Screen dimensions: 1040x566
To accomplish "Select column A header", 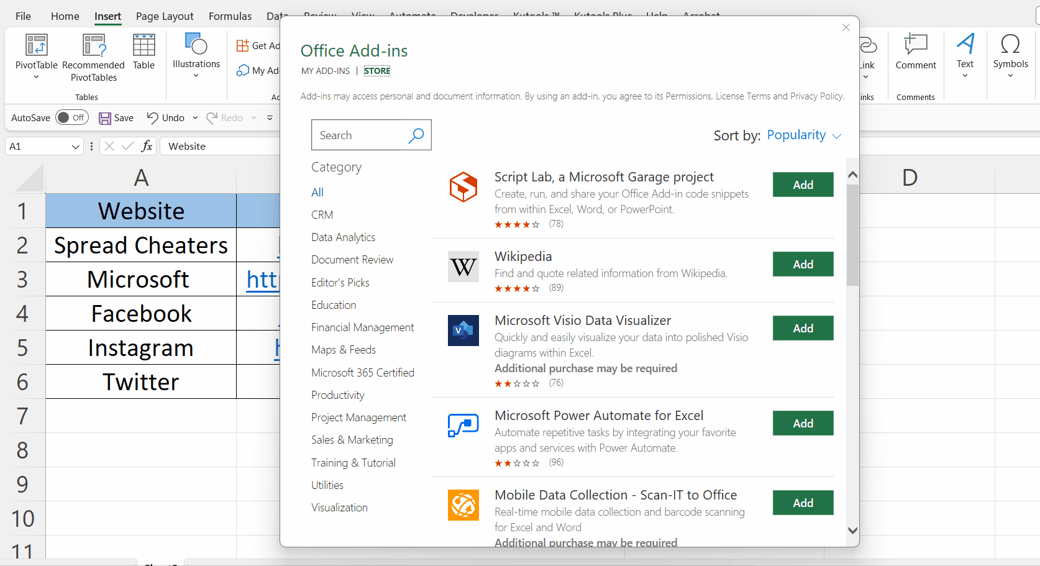I will click(141, 178).
